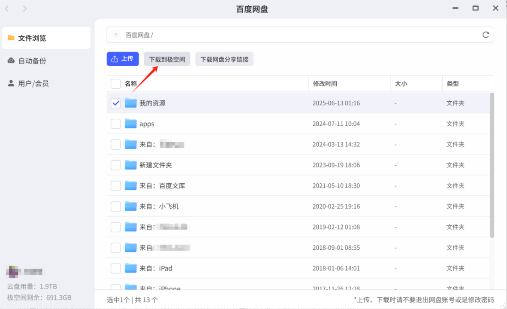This screenshot has height=309, width=507.
Task: Minimize the 百度网盘 window
Action: [x=455, y=8]
